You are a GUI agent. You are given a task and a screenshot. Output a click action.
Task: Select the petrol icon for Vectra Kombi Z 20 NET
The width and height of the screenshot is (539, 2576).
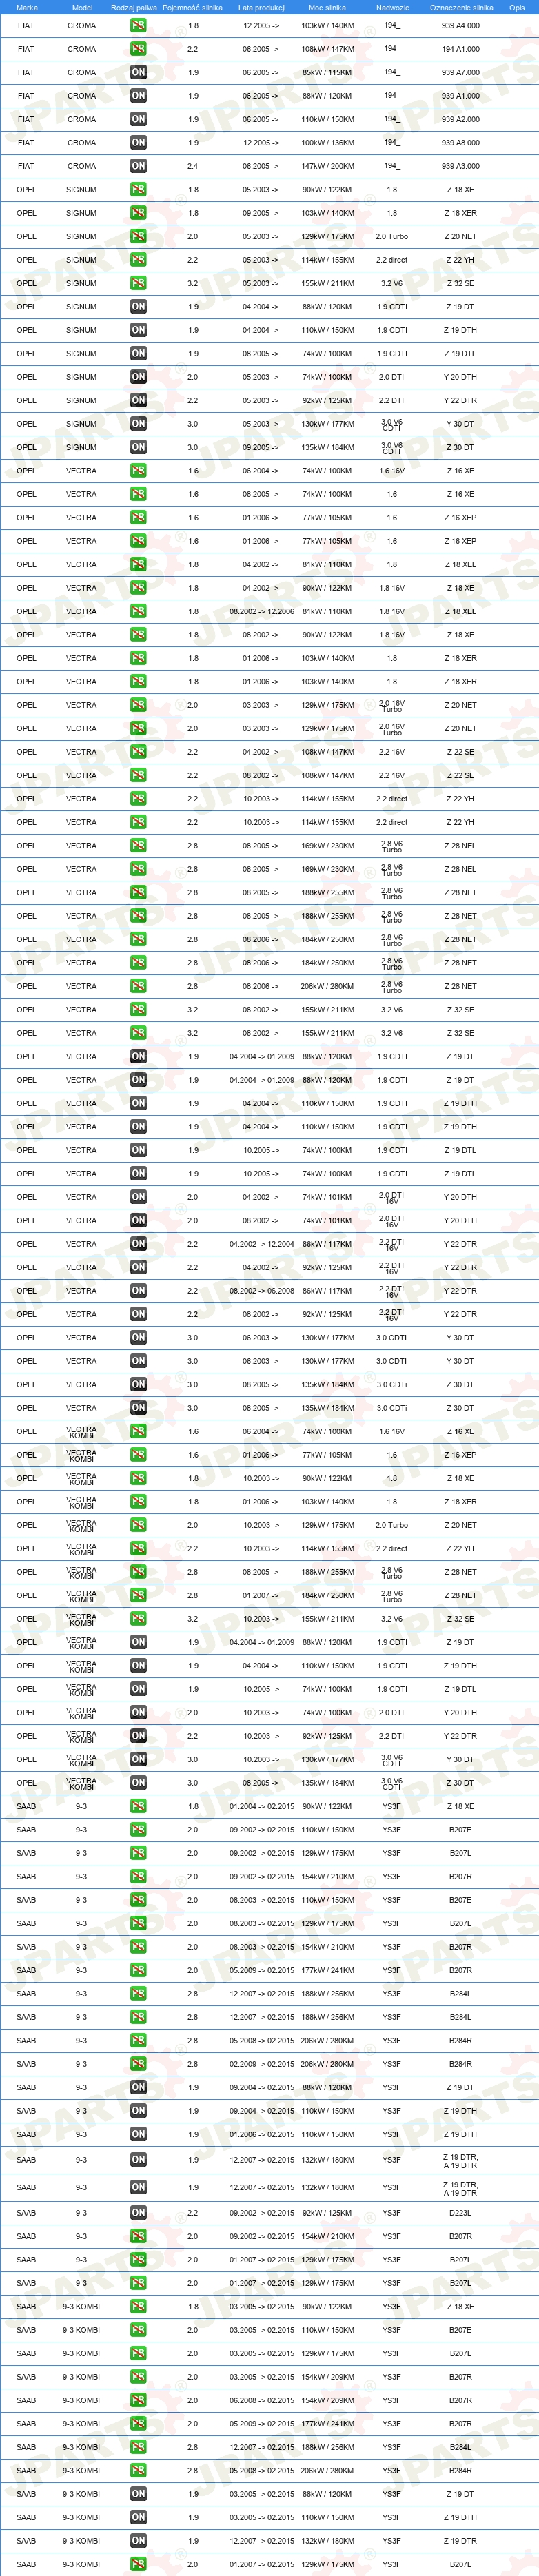pyautogui.click(x=138, y=1525)
